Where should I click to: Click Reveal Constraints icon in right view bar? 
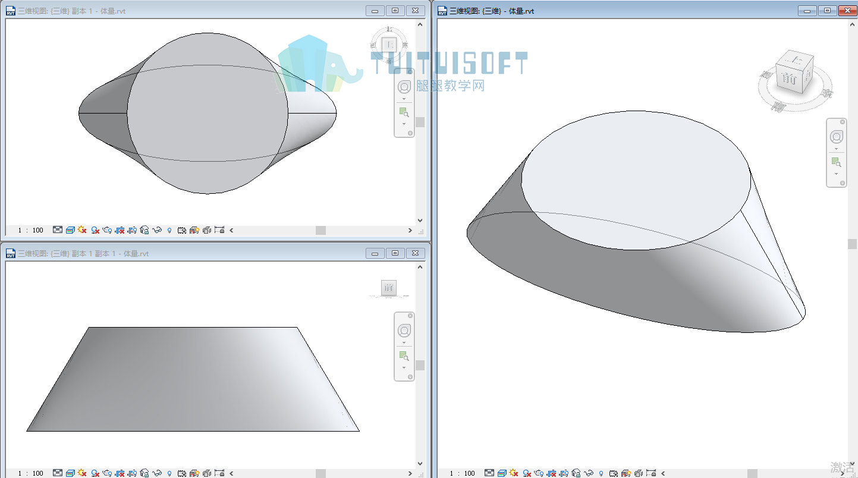click(650, 473)
